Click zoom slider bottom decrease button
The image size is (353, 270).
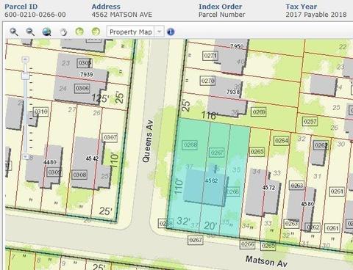pos(26,156)
